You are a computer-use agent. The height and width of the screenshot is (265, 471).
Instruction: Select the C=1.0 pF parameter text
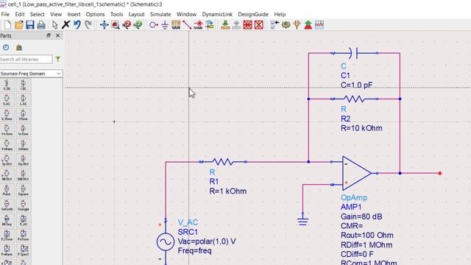(x=356, y=85)
